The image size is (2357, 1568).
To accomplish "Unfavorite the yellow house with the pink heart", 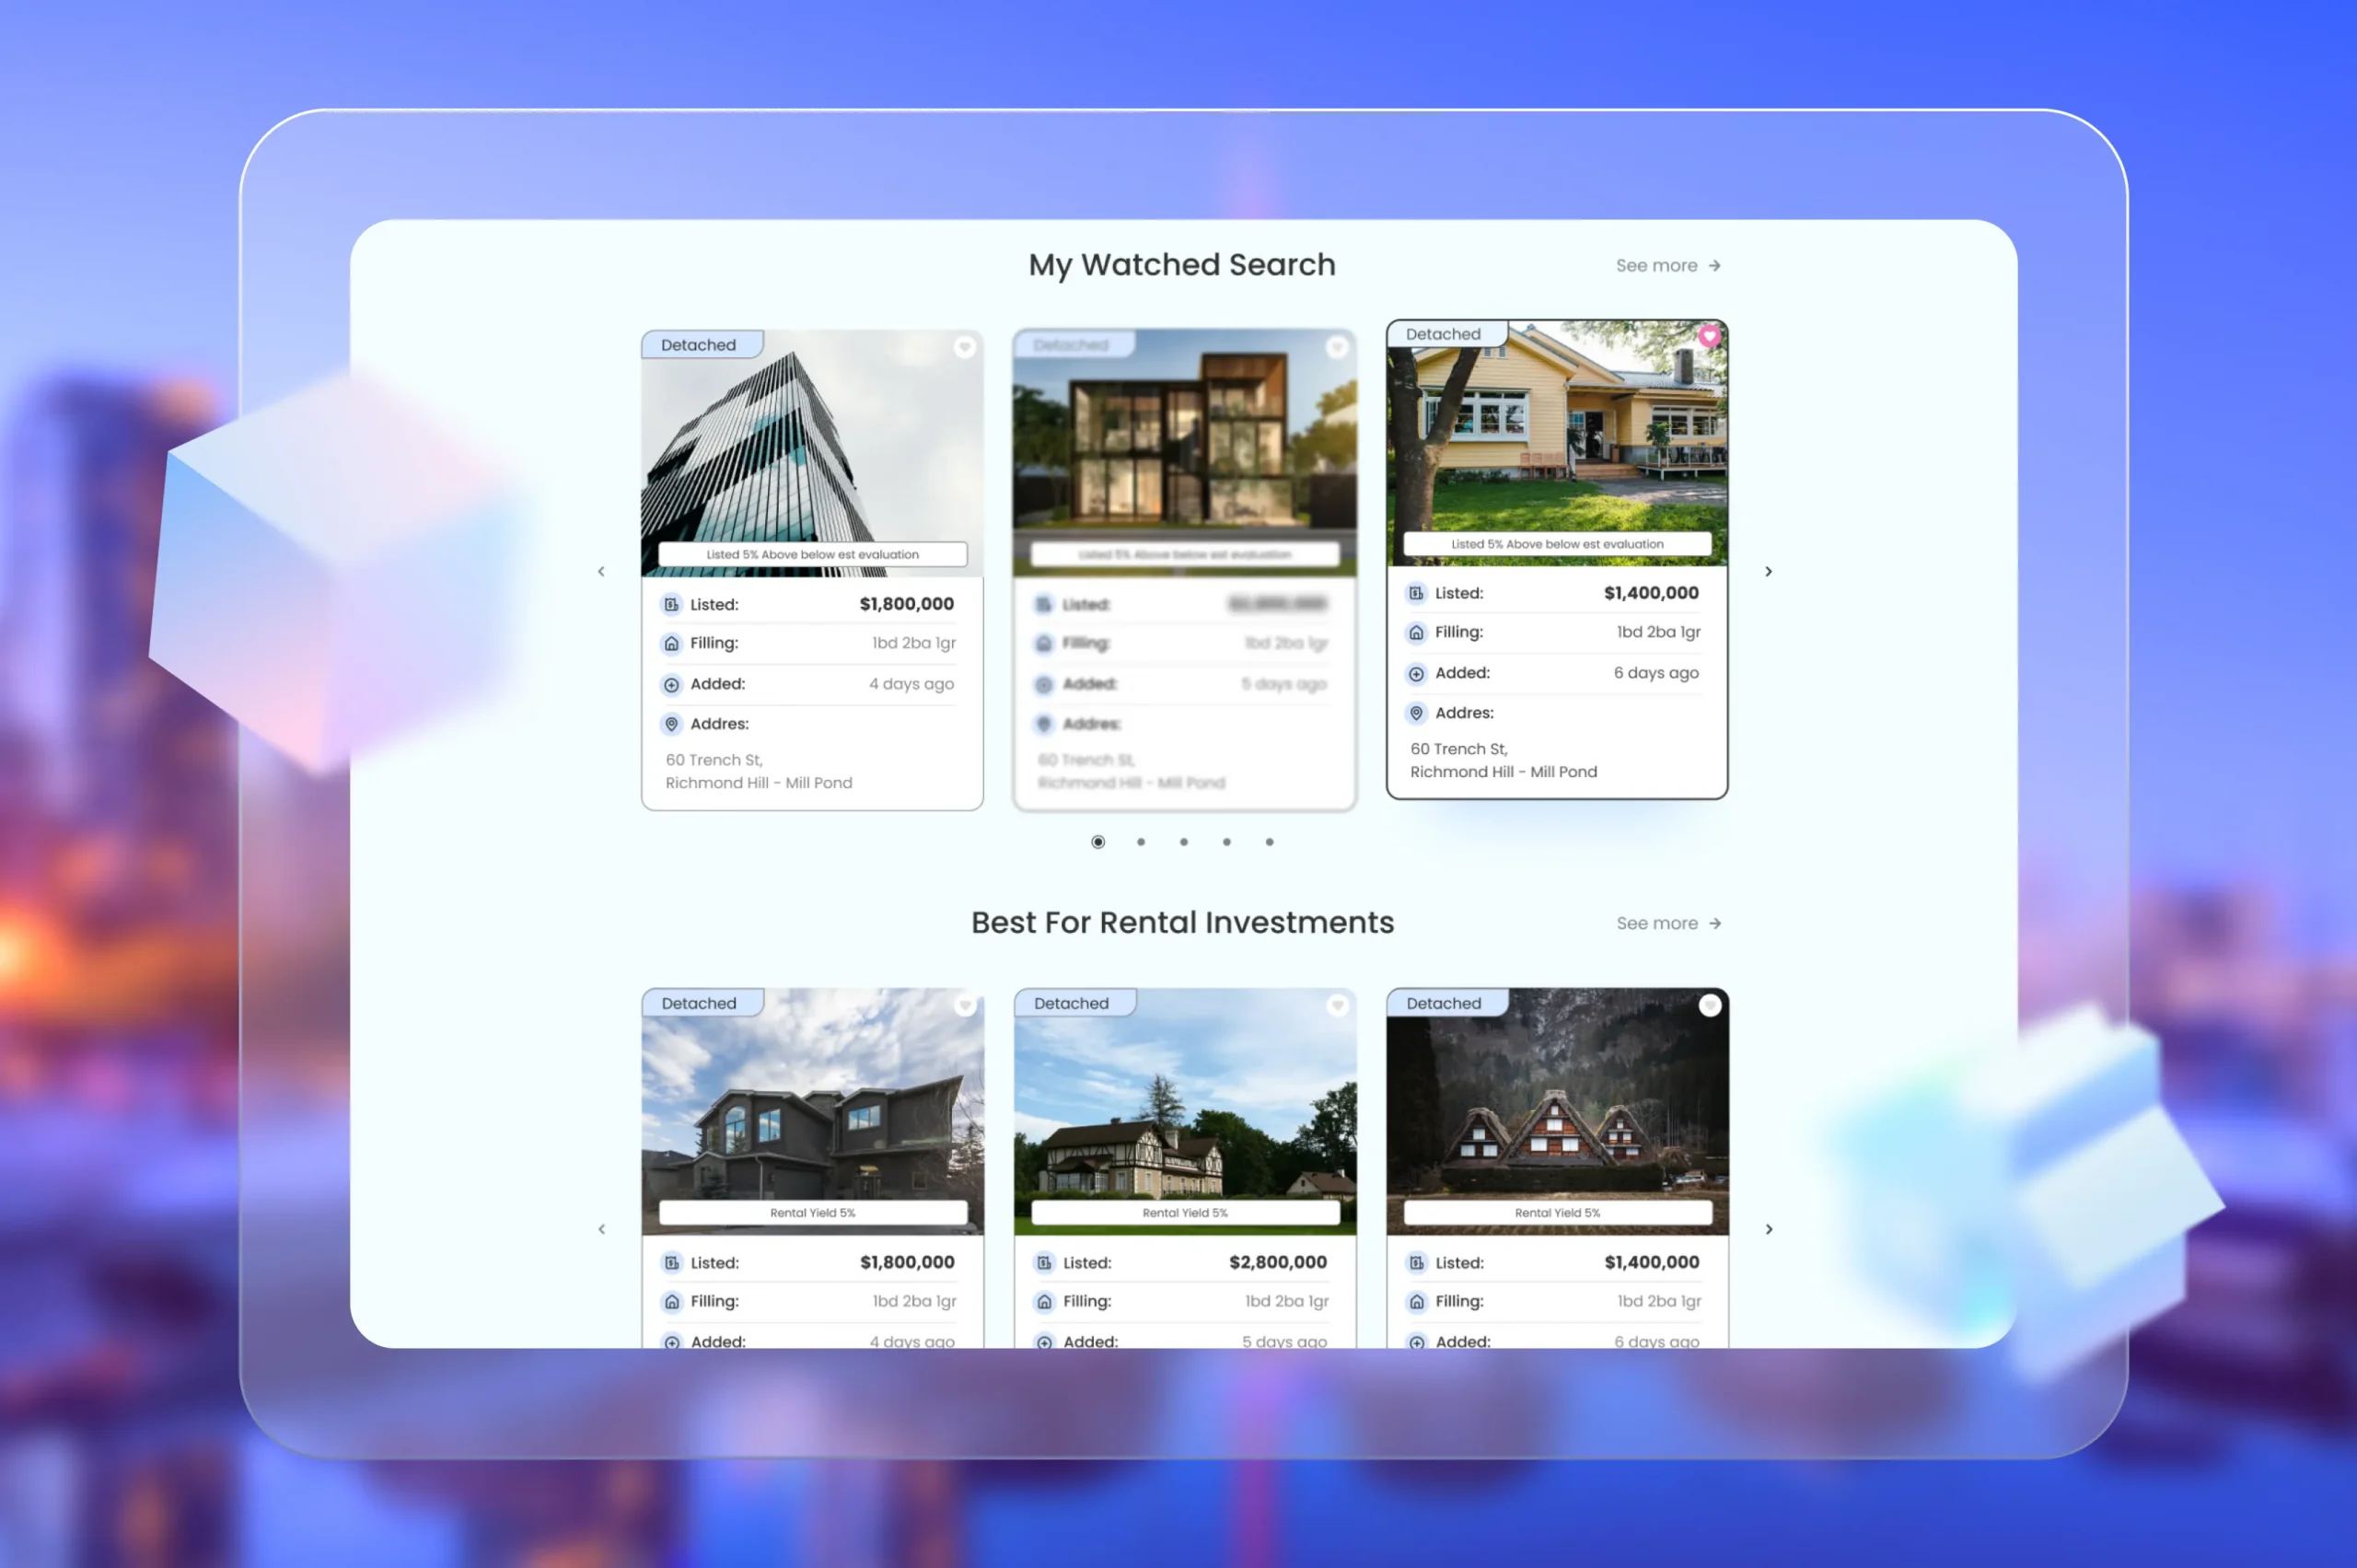I will pyautogui.click(x=1709, y=336).
